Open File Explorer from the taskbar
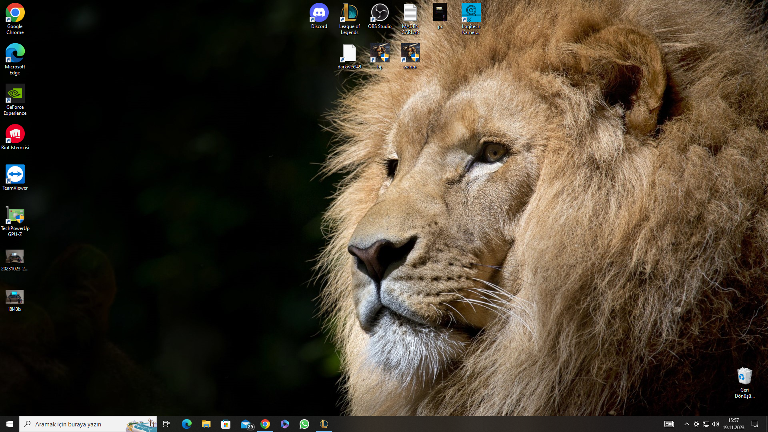 click(x=206, y=424)
